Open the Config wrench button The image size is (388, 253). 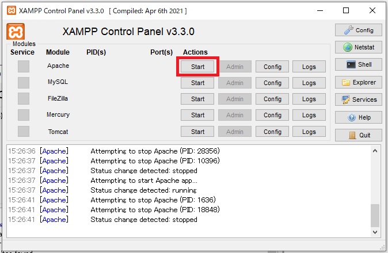coord(358,30)
